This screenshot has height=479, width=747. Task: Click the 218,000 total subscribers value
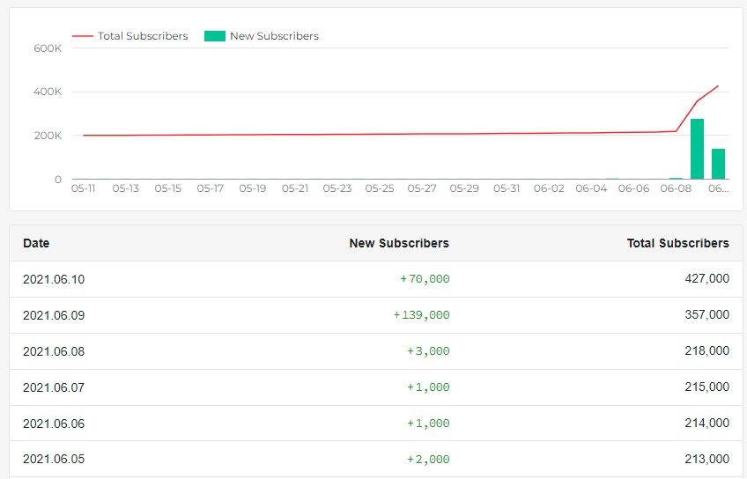pyautogui.click(x=707, y=351)
